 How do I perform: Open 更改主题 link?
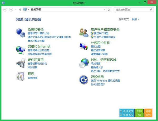96,46
